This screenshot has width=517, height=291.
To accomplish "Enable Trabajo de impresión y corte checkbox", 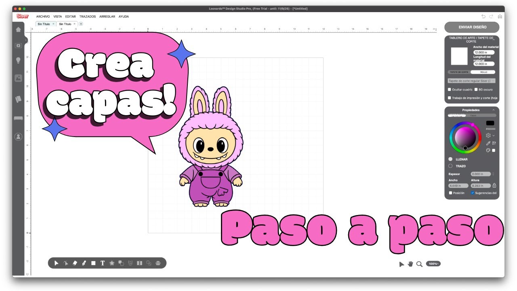I will (450, 98).
